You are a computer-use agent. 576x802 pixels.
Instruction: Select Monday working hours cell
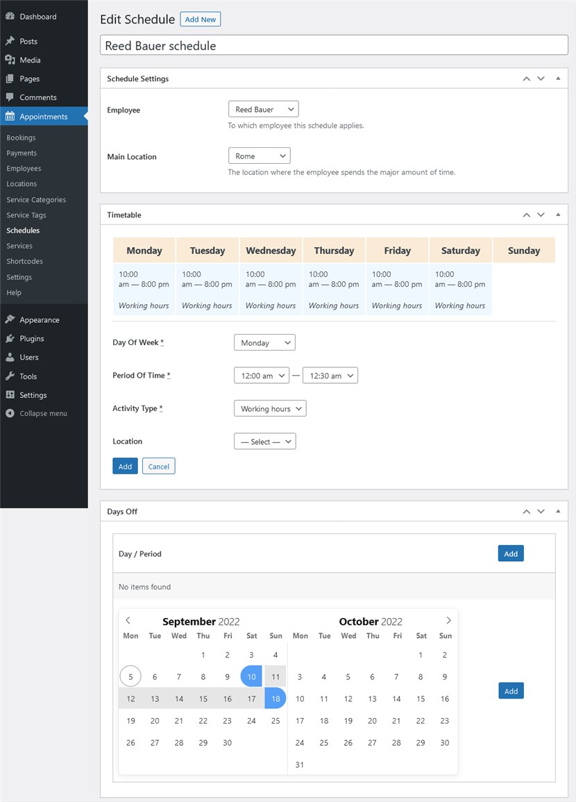(144, 290)
